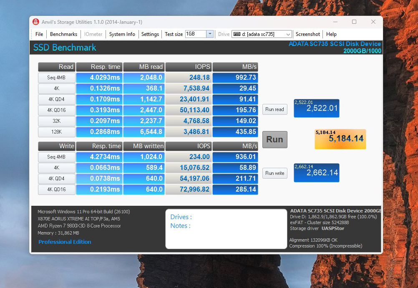Maximize the Anvil's Storage Utilities window
418x288 pixels.
coord(354,22)
